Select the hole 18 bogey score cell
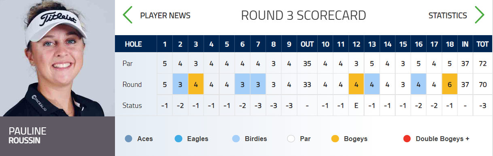 pos(450,84)
